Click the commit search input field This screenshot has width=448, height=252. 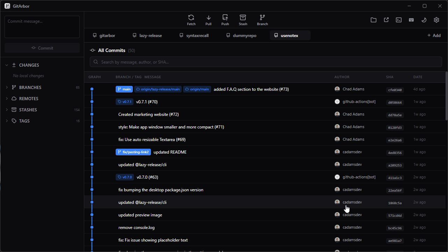(x=266, y=61)
